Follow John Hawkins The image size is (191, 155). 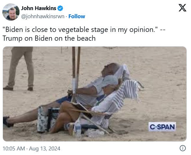77,16
